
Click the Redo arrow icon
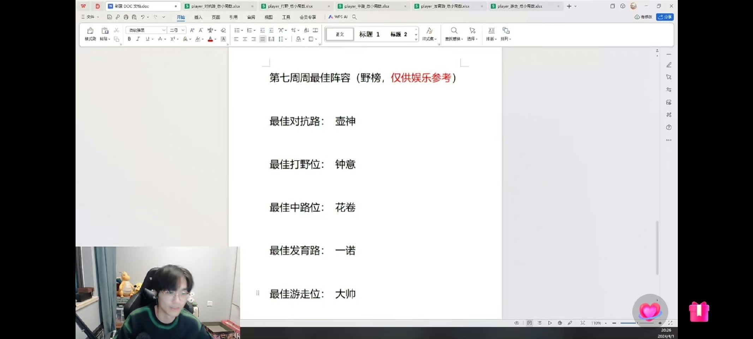pyautogui.click(x=155, y=17)
